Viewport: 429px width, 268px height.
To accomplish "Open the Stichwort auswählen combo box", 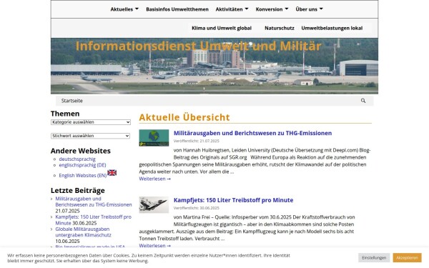I will (90, 136).
